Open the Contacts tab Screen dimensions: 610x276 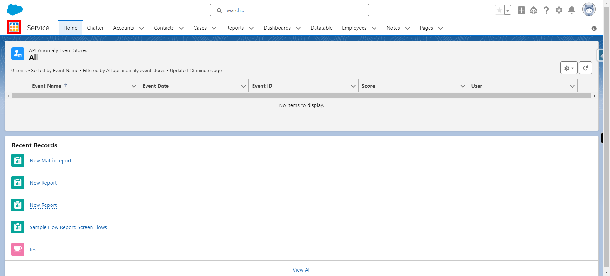click(164, 28)
